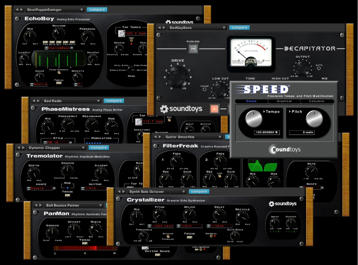Click the Tweak button on Crystallizer
The width and height of the screenshot is (358, 265).
click(190, 237)
